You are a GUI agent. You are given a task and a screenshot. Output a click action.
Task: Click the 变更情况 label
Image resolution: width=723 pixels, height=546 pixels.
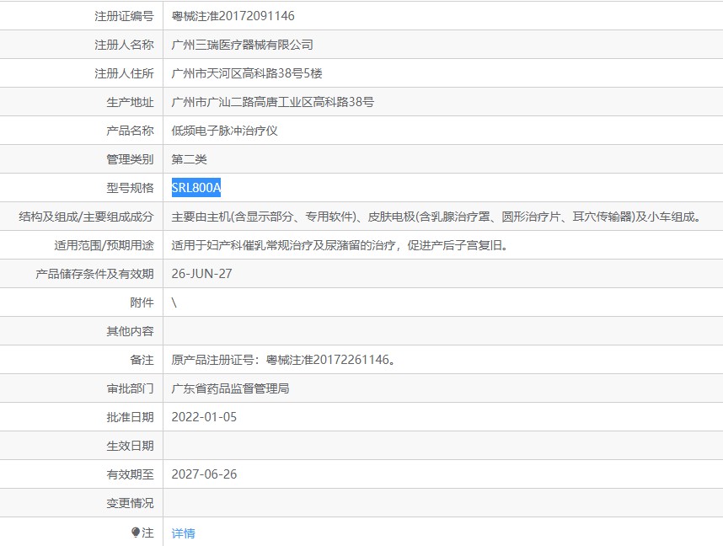(130, 503)
